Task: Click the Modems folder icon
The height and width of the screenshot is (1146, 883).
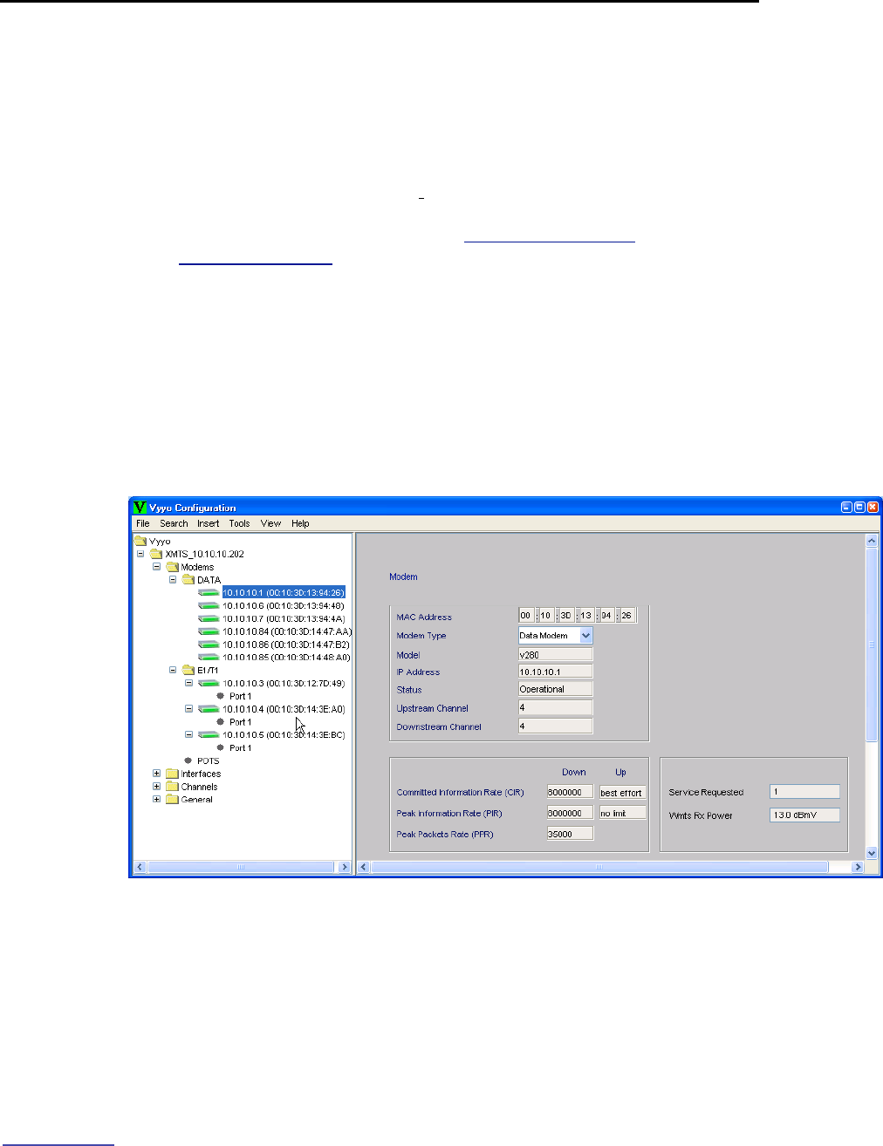Action: (x=172, y=567)
